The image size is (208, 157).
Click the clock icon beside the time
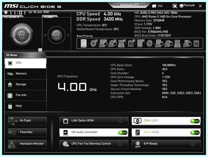click(6, 12)
